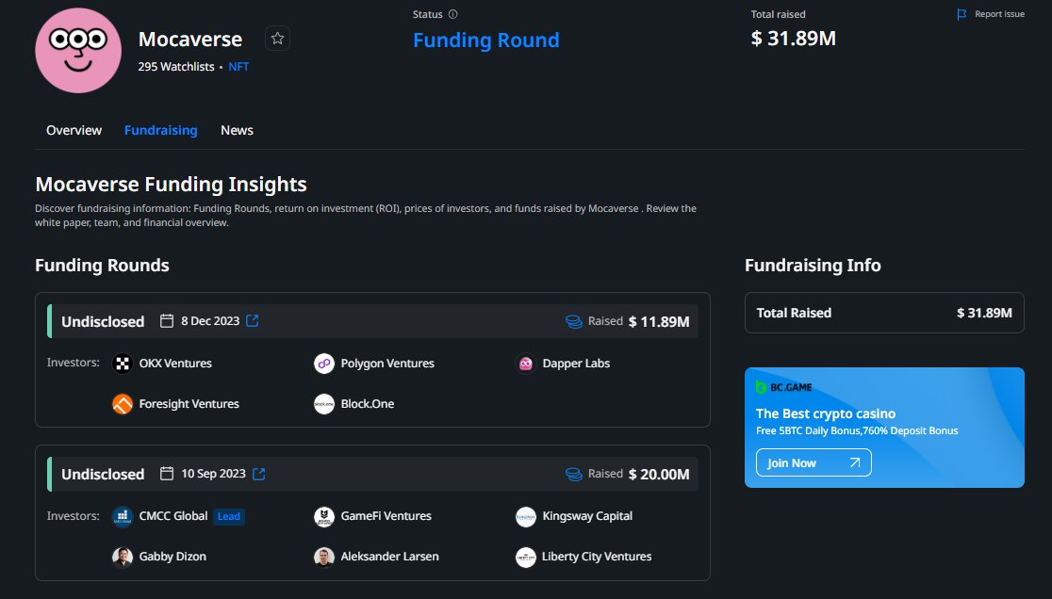Click the 8 Dec 2023 date text

(x=210, y=321)
